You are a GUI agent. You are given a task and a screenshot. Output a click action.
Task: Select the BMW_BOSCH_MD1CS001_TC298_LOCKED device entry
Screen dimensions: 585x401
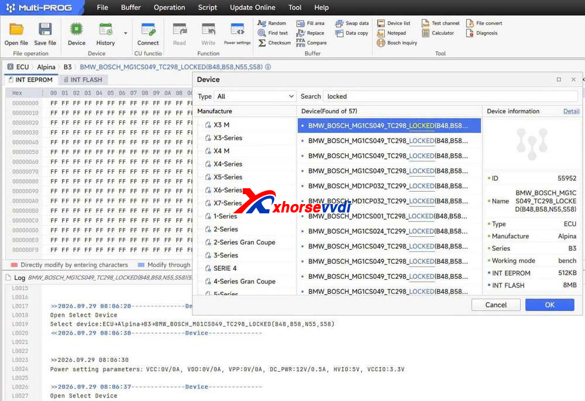pyautogui.click(x=388, y=216)
